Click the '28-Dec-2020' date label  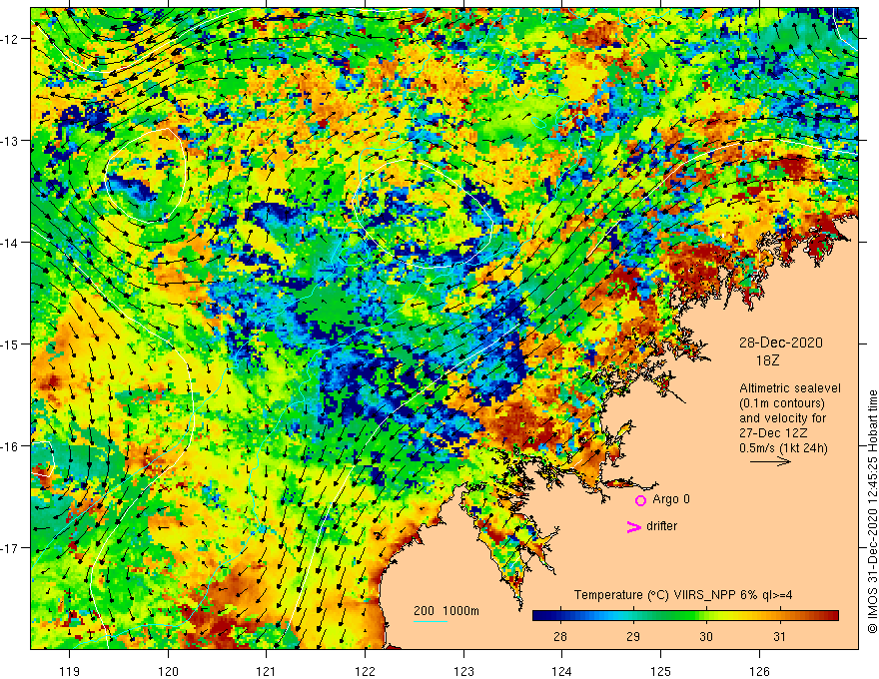point(780,342)
